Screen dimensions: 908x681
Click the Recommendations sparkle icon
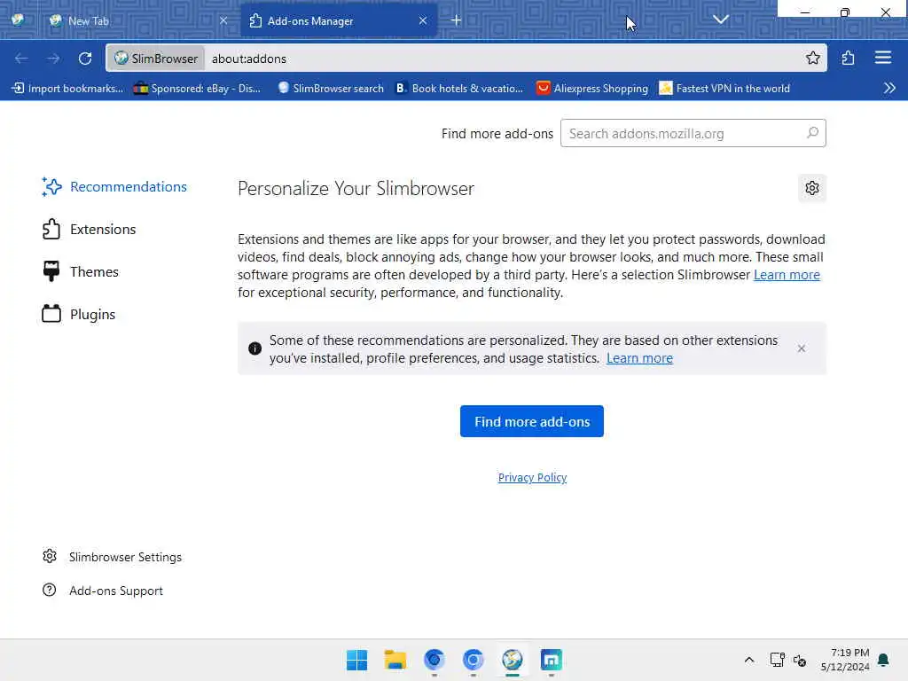(x=51, y=186)
